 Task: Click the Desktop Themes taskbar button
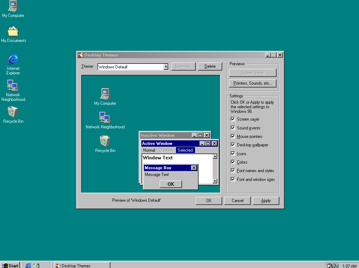tap(82, 266)
